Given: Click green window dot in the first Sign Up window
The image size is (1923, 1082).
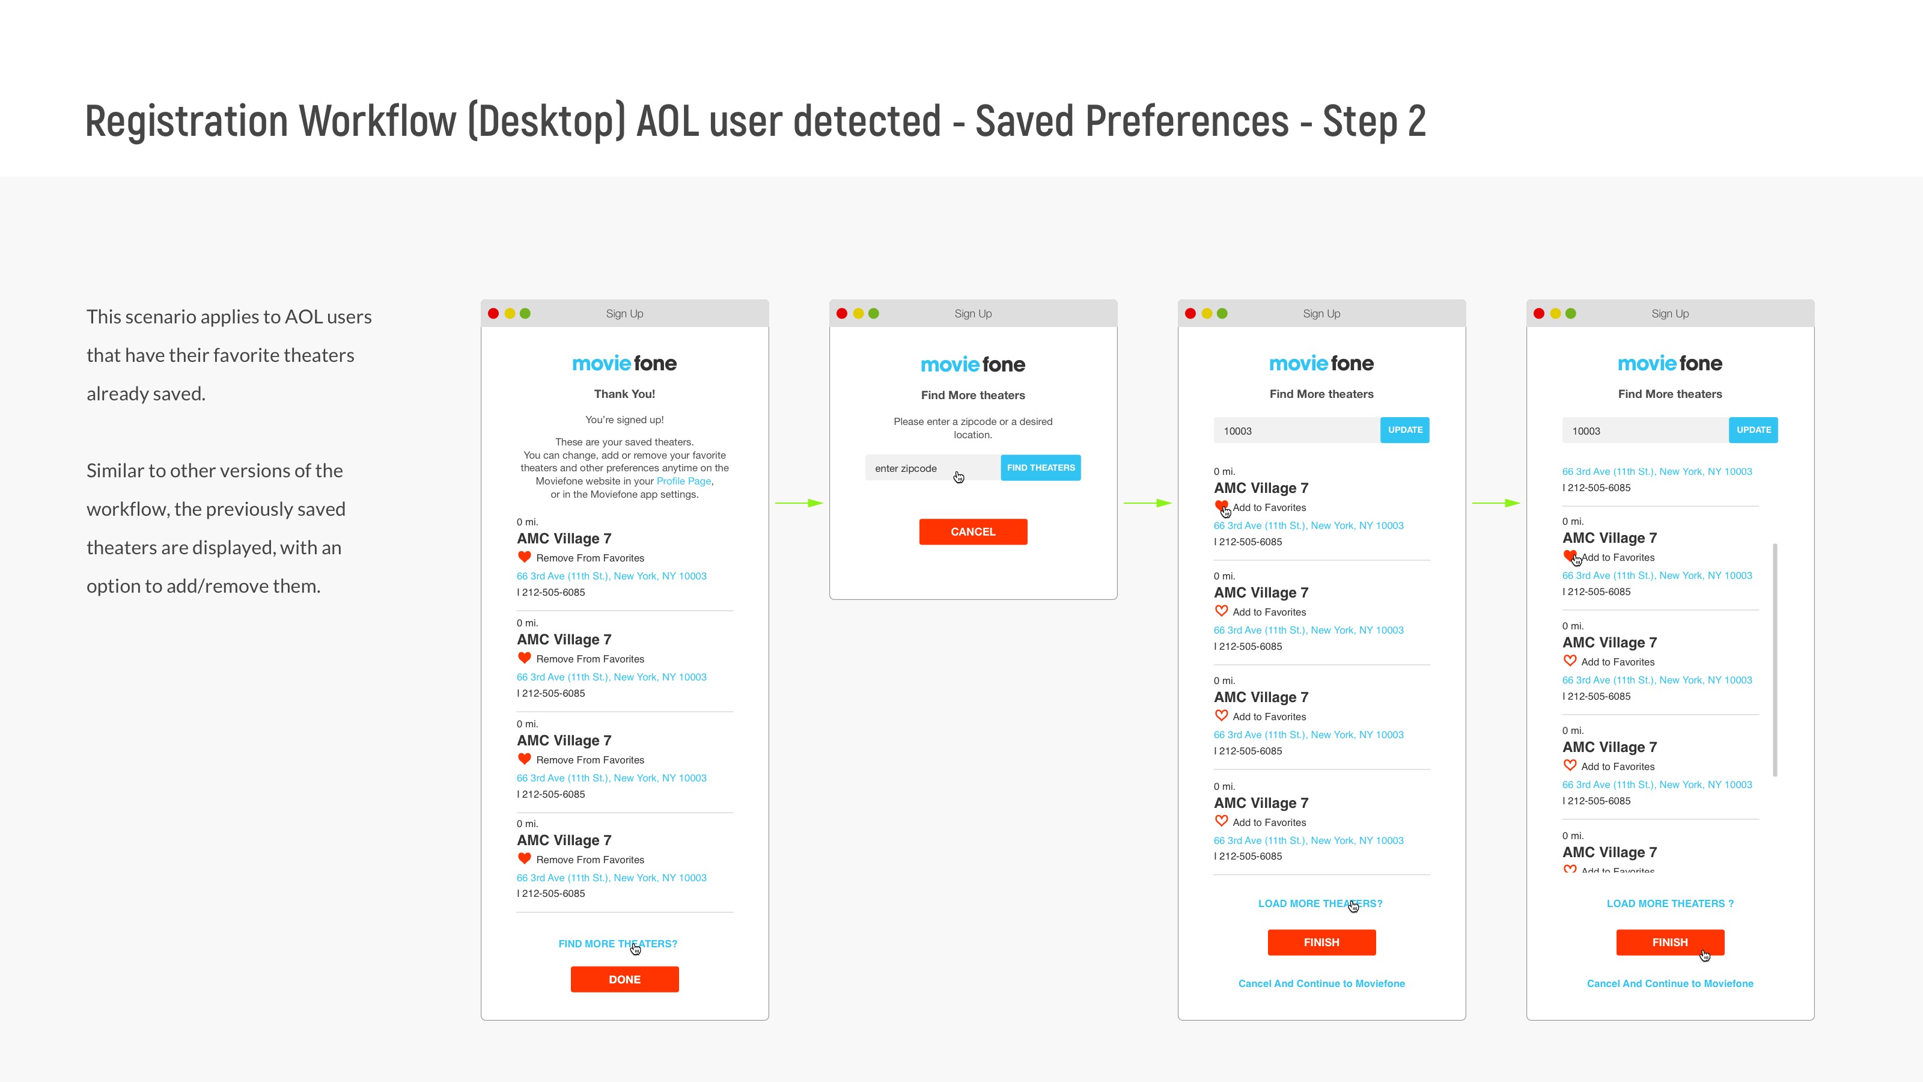Looking at the screenshot, I should pyautogui.click(x=526, y=314).
